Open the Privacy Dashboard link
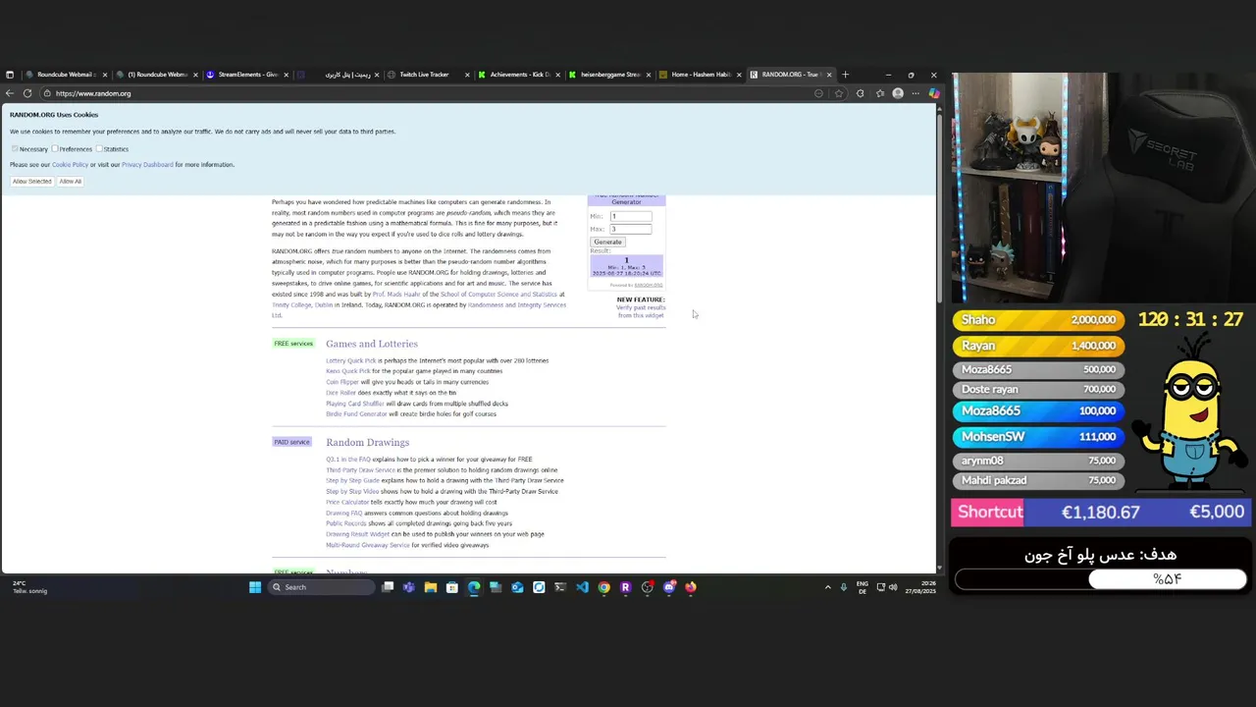Viewport: 1256px width, 707px height. pos(147,165)
